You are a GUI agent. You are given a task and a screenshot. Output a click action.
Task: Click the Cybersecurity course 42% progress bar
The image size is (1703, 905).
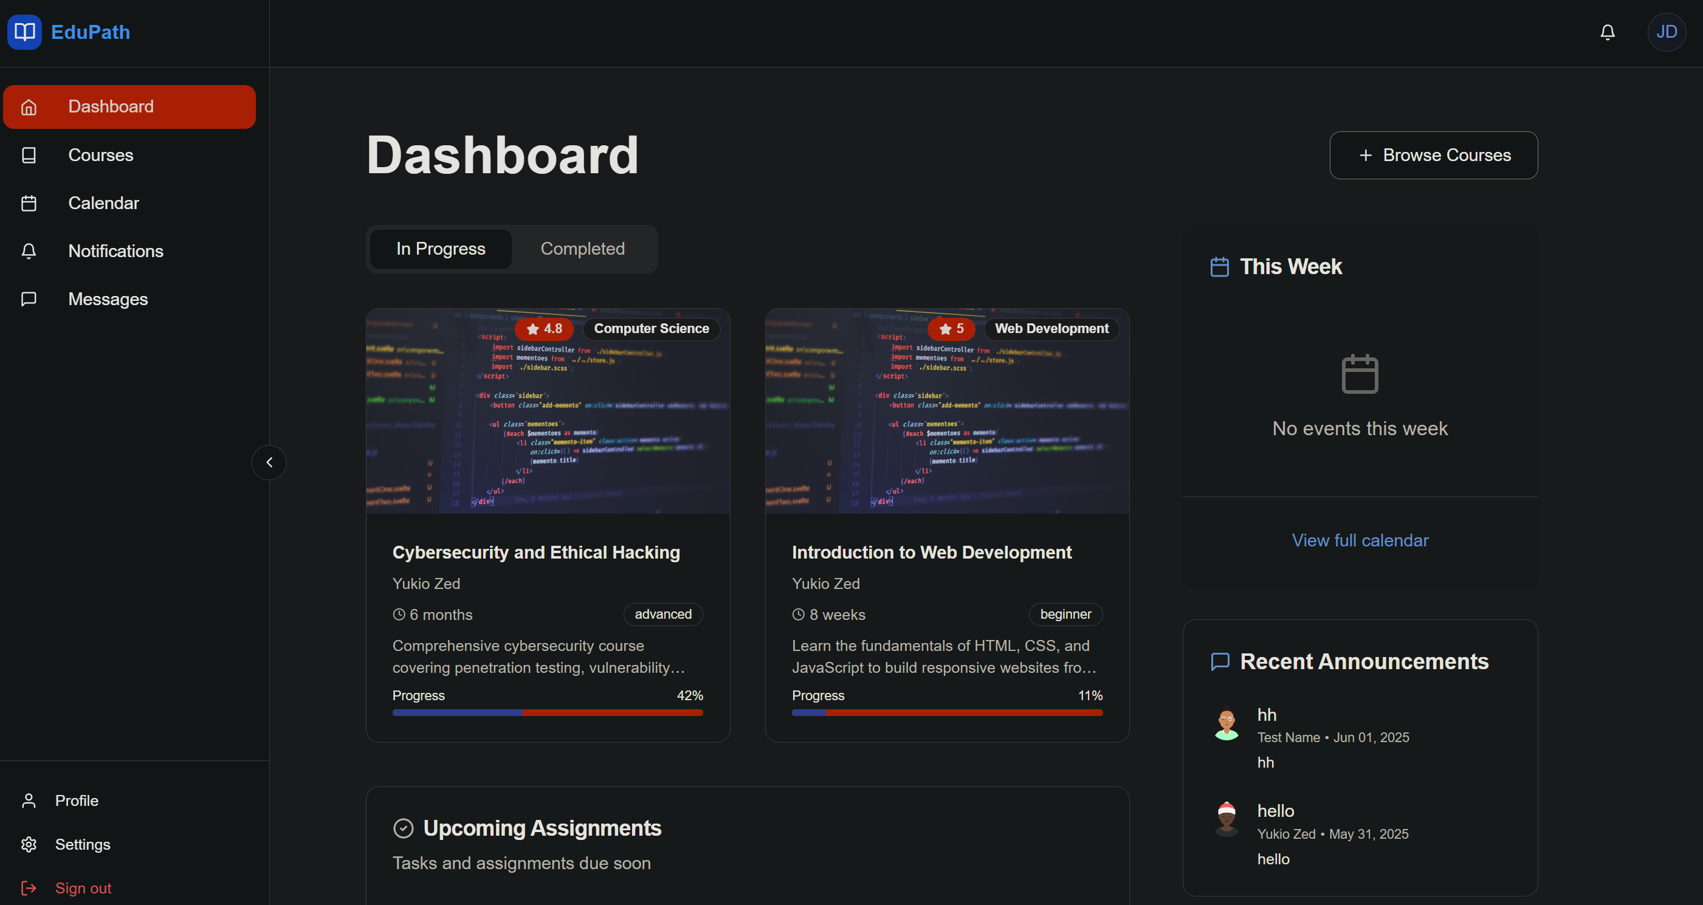pos(548,712)
